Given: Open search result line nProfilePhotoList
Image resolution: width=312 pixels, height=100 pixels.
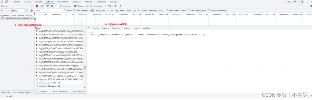Looking at the screenshot, I should click(17, 18).
